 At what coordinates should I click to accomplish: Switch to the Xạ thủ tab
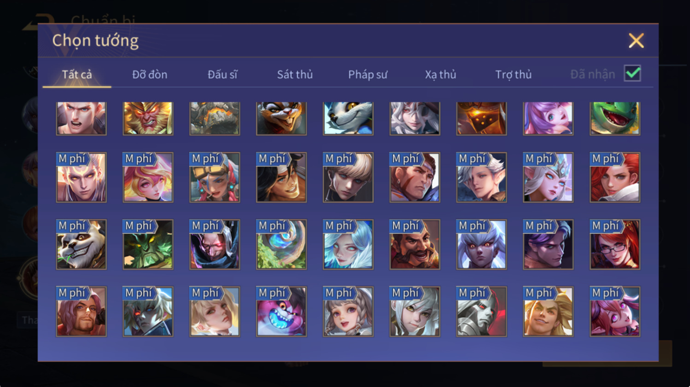coord(440,74)
